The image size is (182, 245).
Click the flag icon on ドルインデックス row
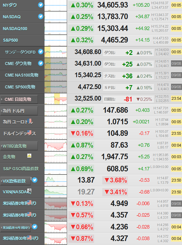[29, 132]
